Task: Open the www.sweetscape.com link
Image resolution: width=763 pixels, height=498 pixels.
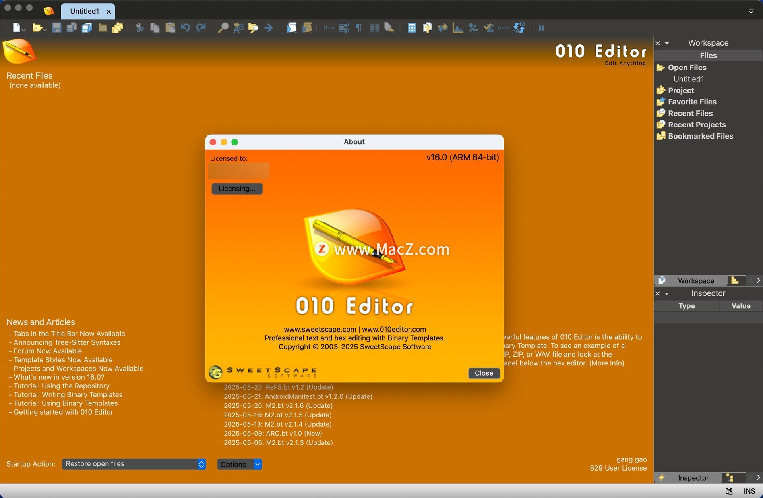Action: click(320, 329)
